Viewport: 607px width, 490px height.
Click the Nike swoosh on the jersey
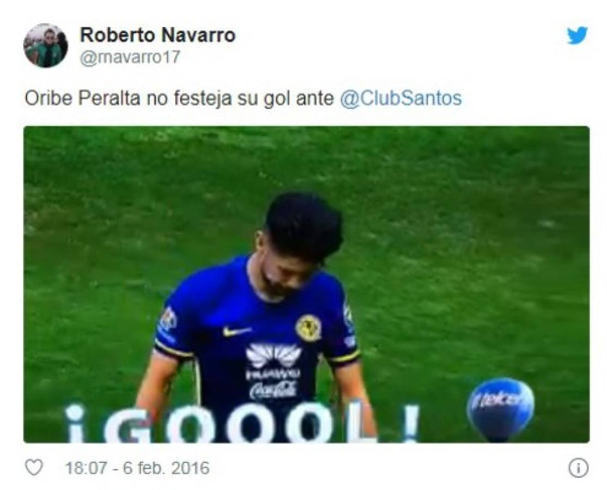[x=236, y=331]
